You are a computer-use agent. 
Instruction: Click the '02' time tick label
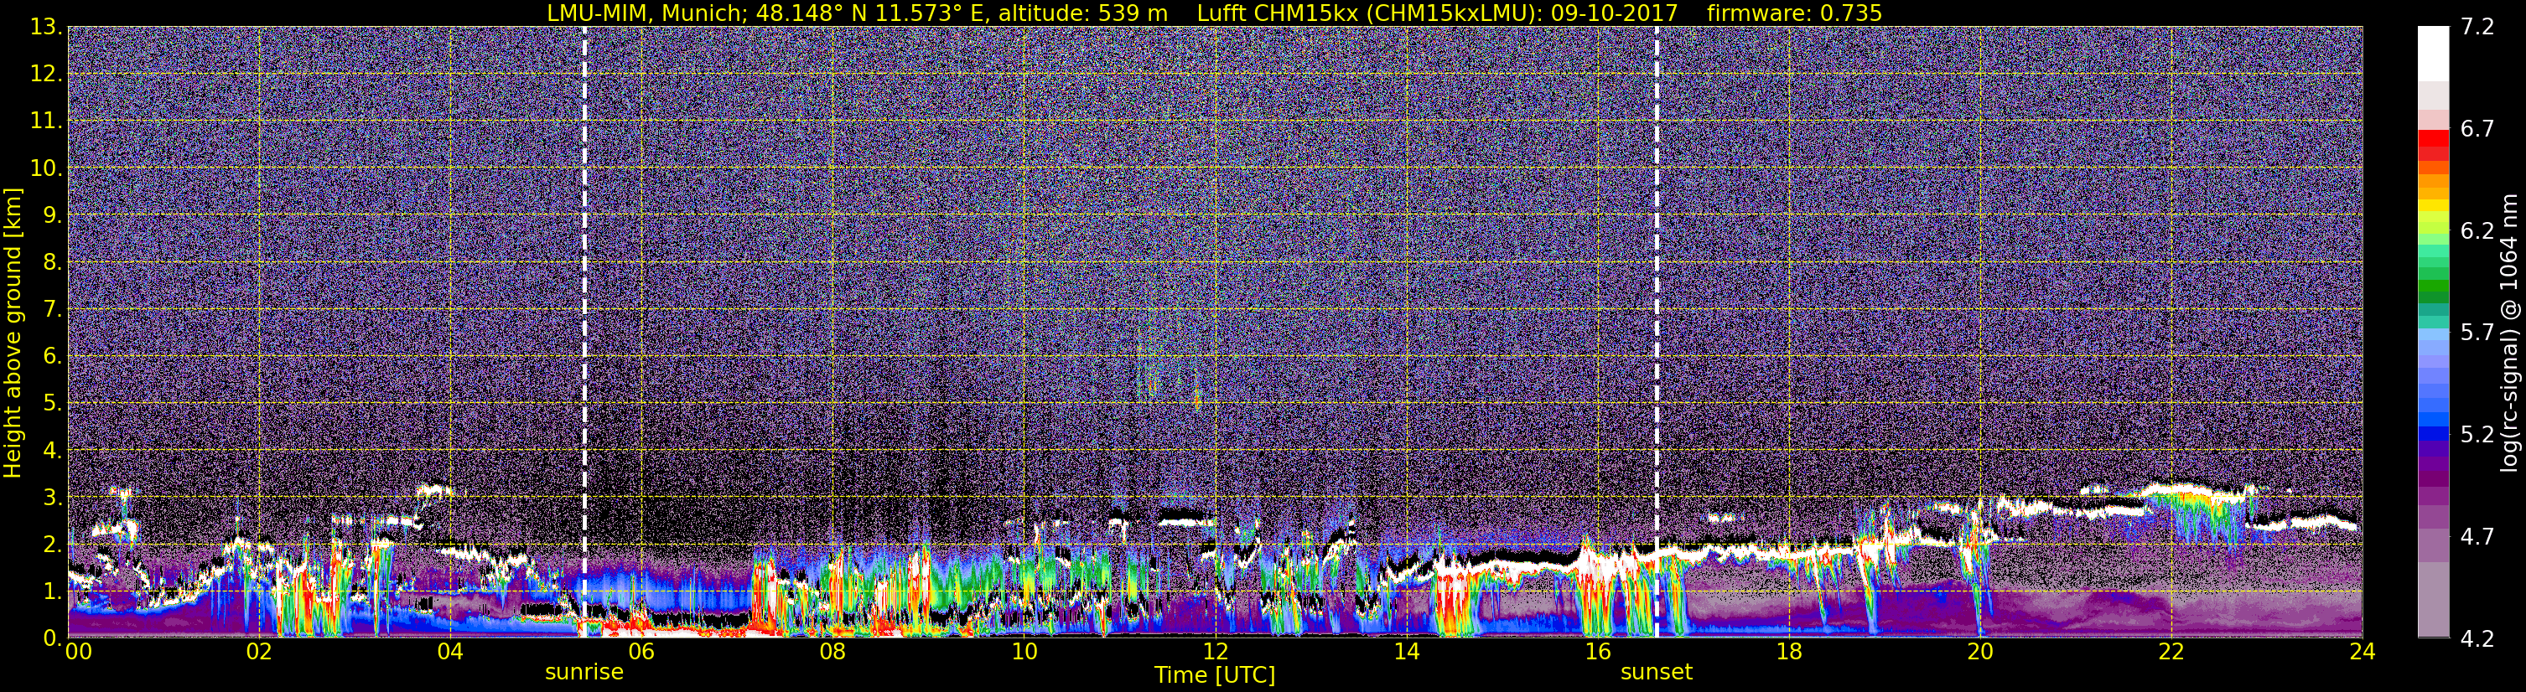tap(258, 652)
